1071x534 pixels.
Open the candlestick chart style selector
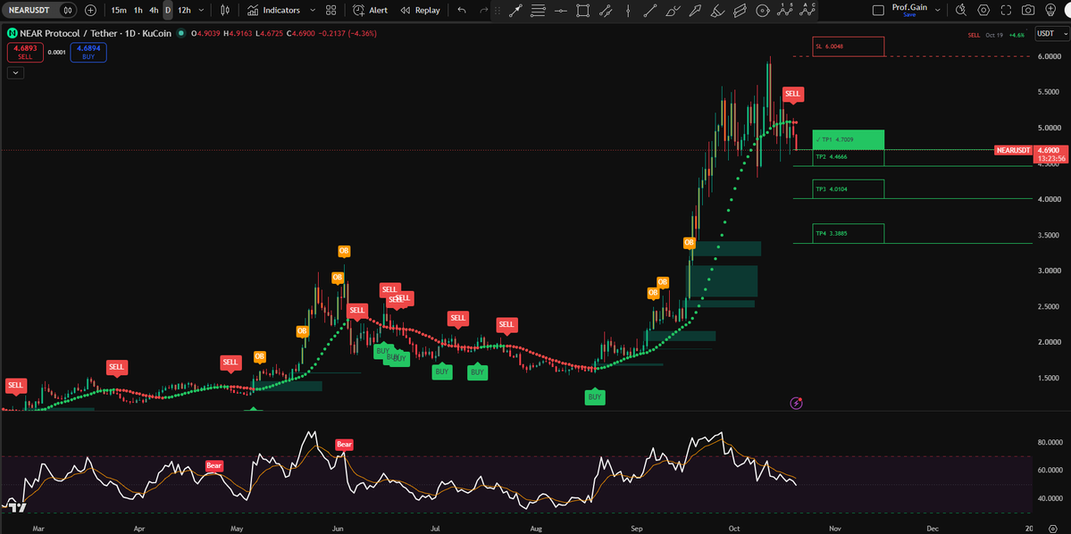pyautogui.click(x=225, y=10)
